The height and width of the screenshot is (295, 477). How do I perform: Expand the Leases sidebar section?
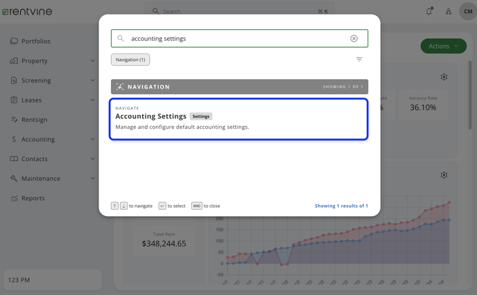pyautogui.click(x=92, y=100)
